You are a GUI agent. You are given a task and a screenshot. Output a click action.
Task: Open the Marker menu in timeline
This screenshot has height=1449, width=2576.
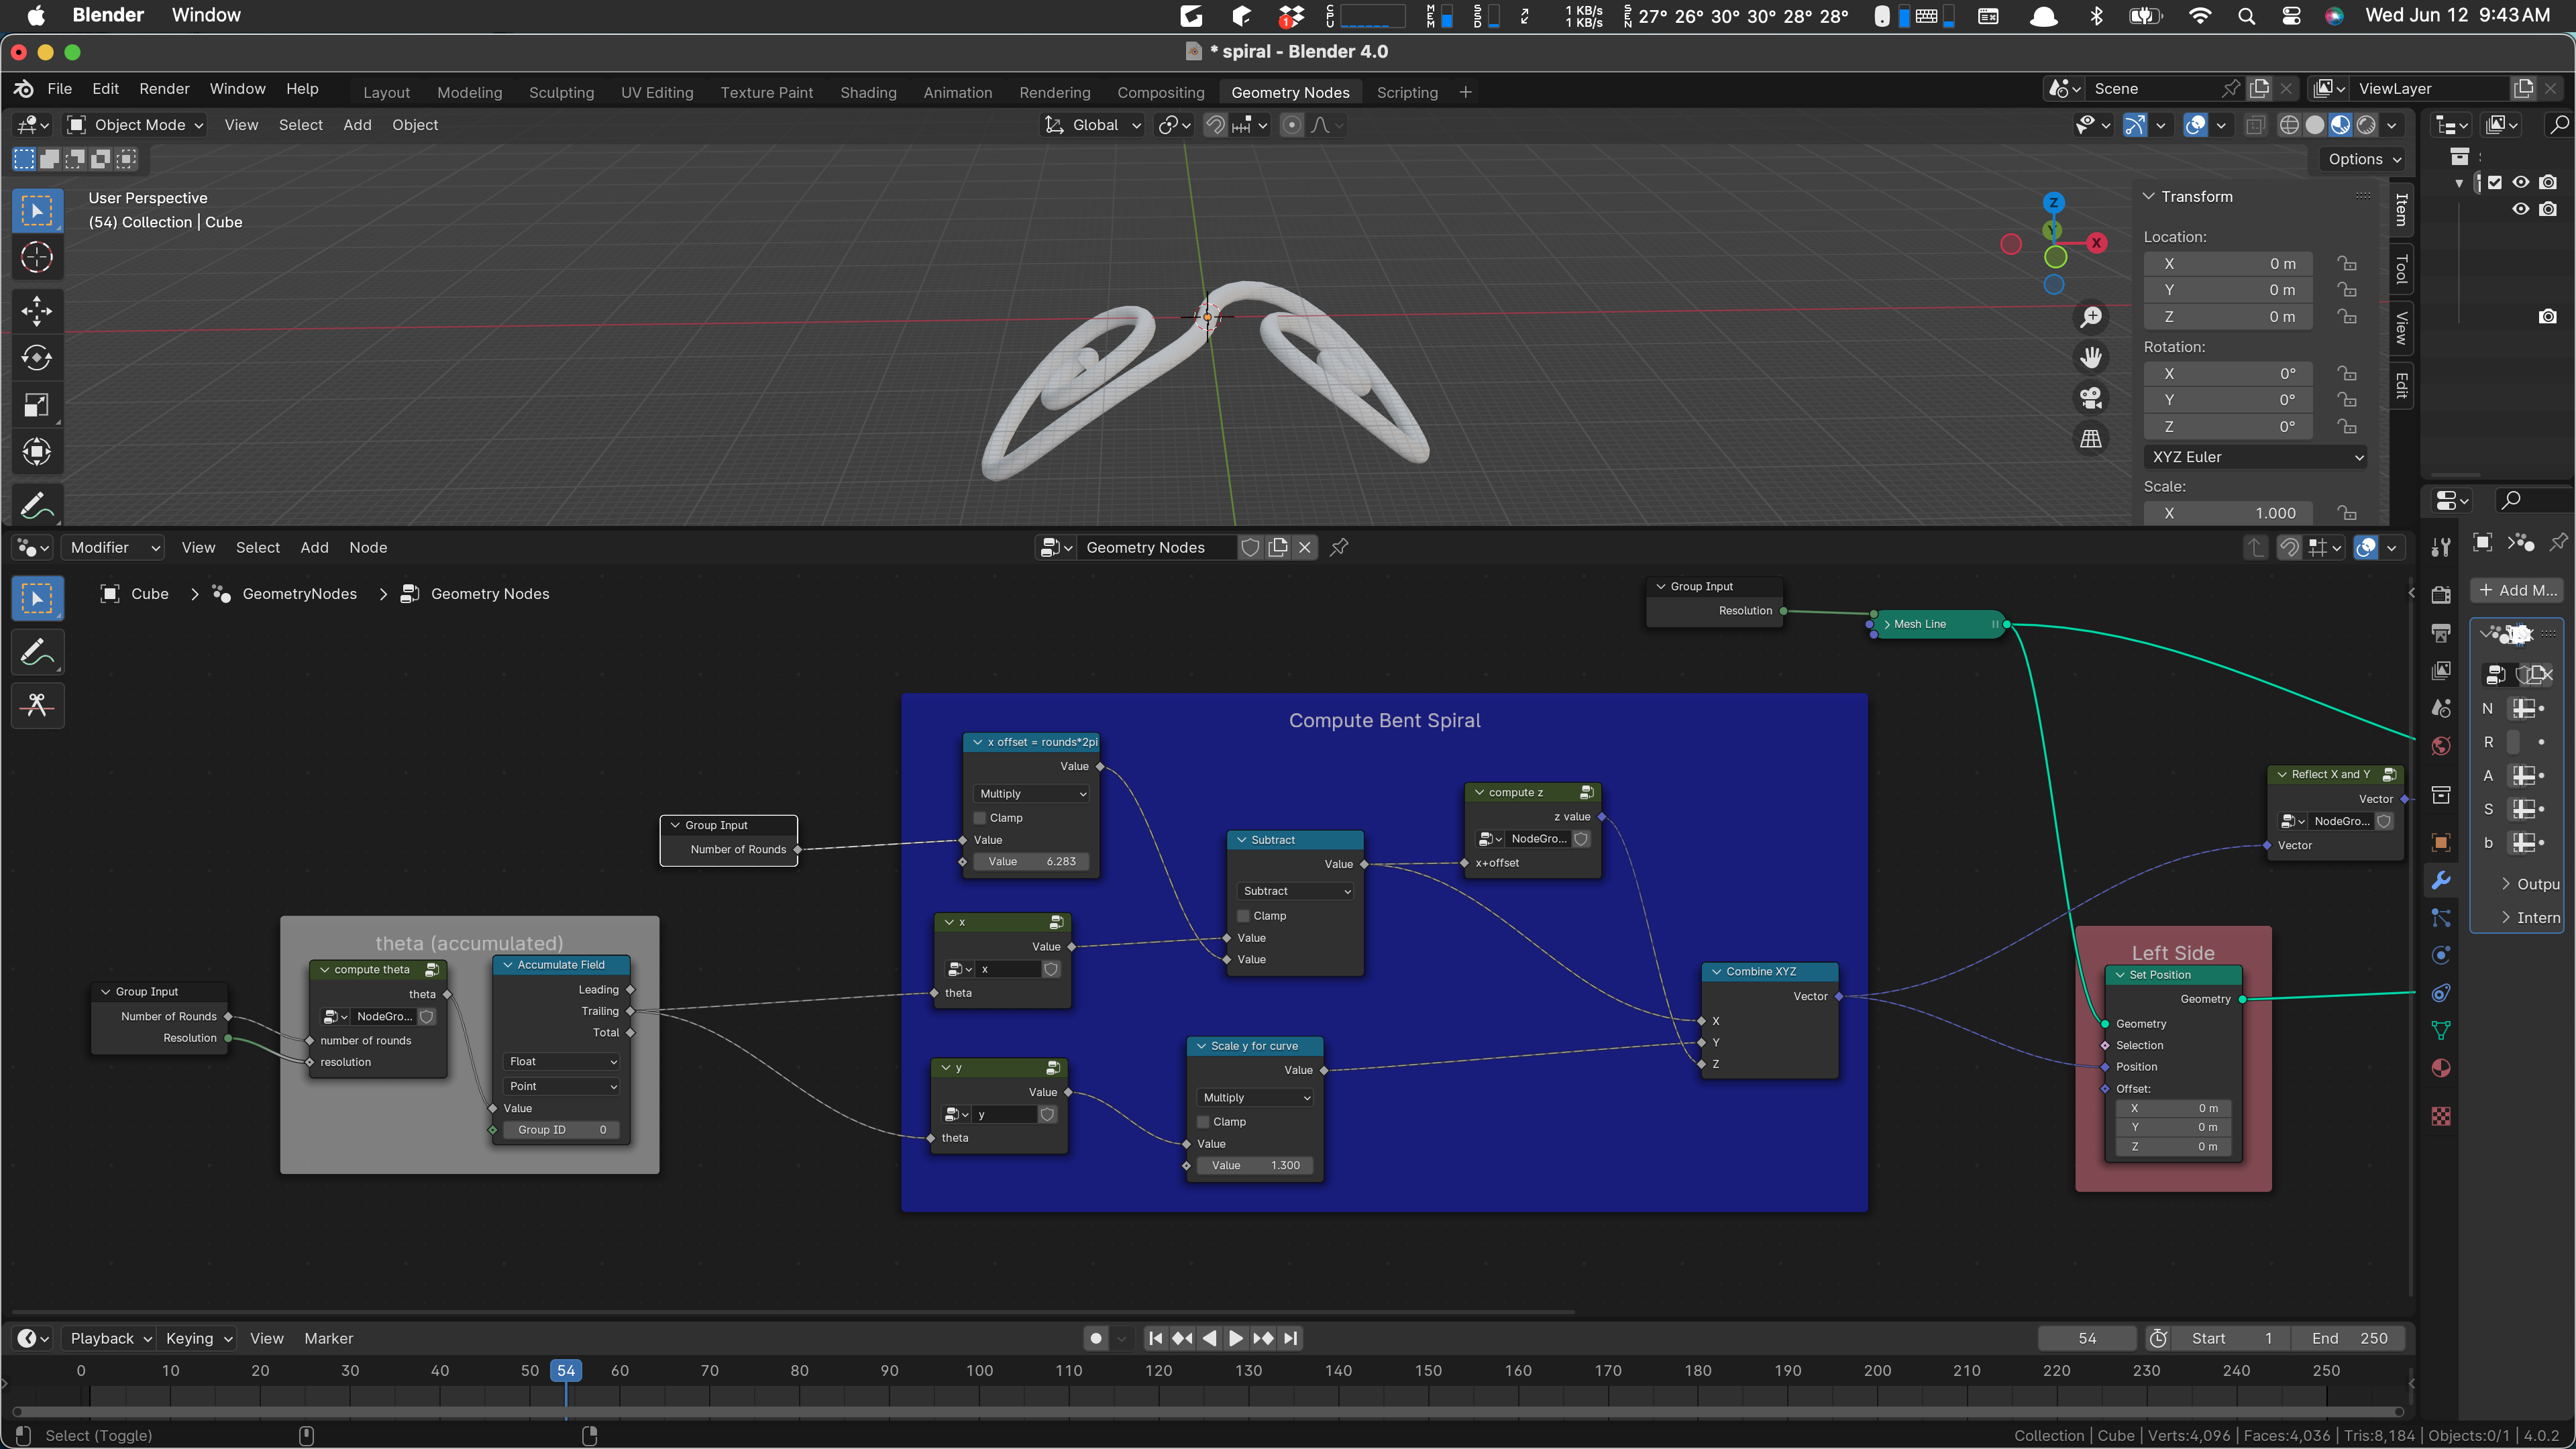tap(328, 1338)
